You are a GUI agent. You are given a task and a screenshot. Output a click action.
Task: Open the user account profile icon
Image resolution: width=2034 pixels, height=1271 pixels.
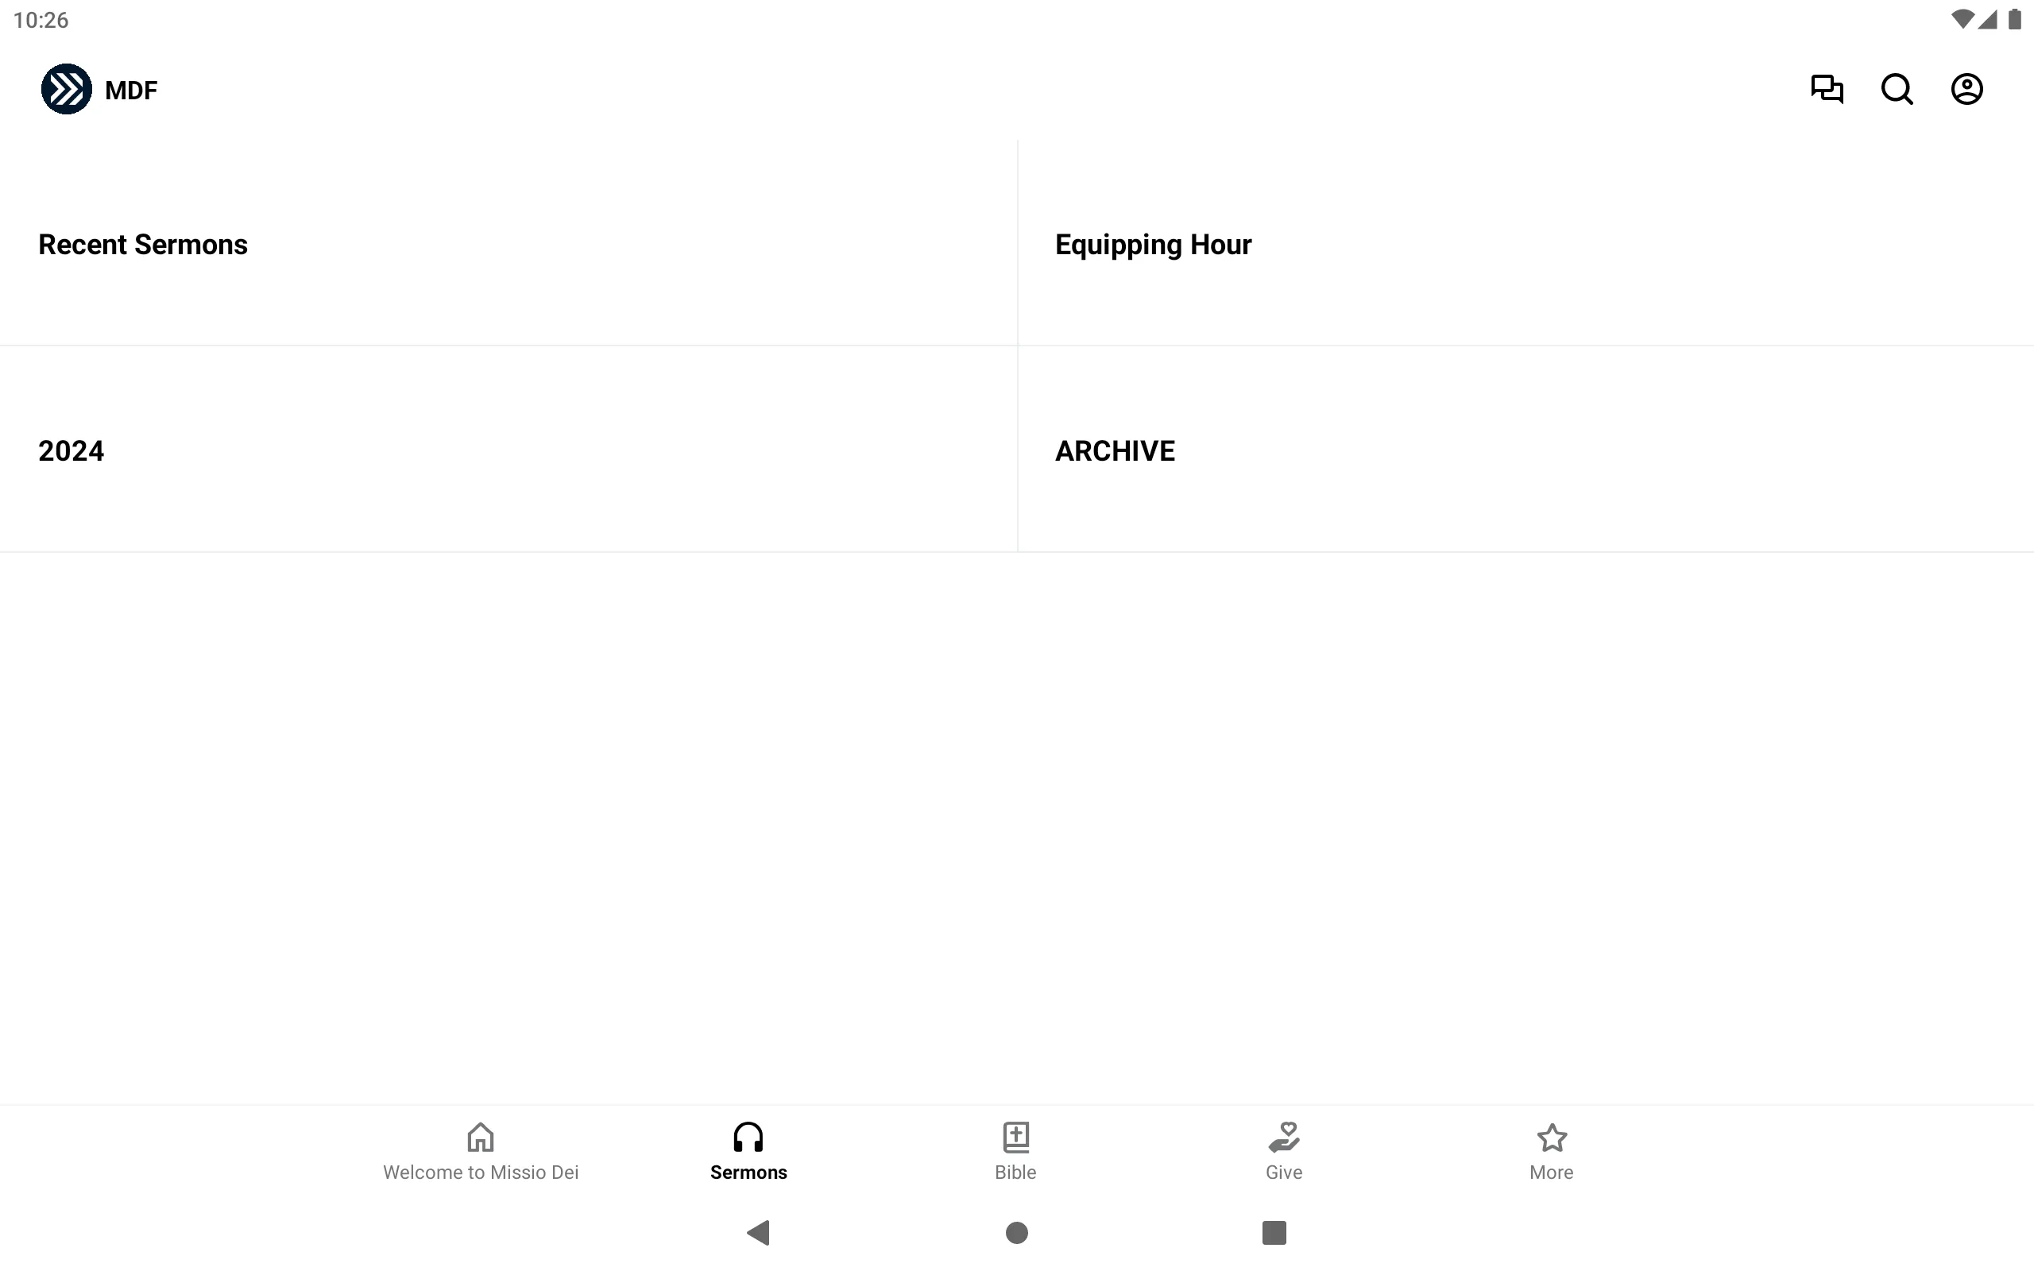(x=1966, y=89)
